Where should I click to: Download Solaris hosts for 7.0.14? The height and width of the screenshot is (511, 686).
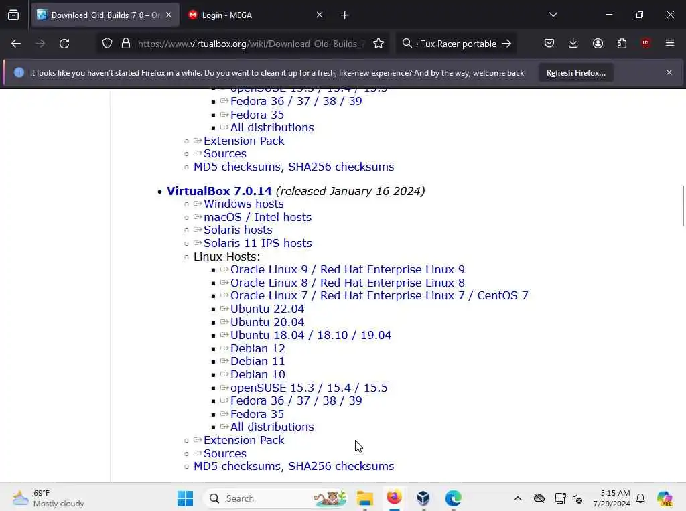(x=238, y=230)
